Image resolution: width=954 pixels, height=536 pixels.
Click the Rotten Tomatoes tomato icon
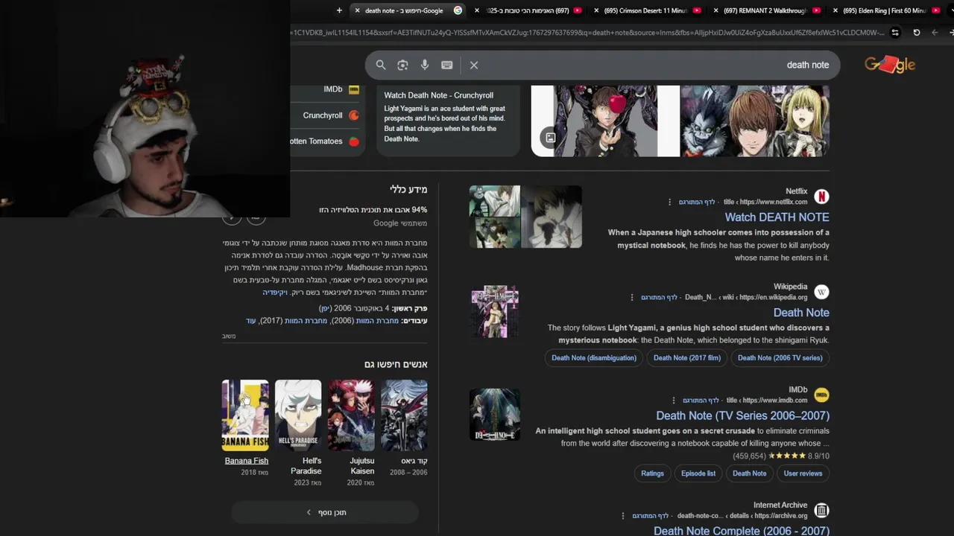point(354,141)
